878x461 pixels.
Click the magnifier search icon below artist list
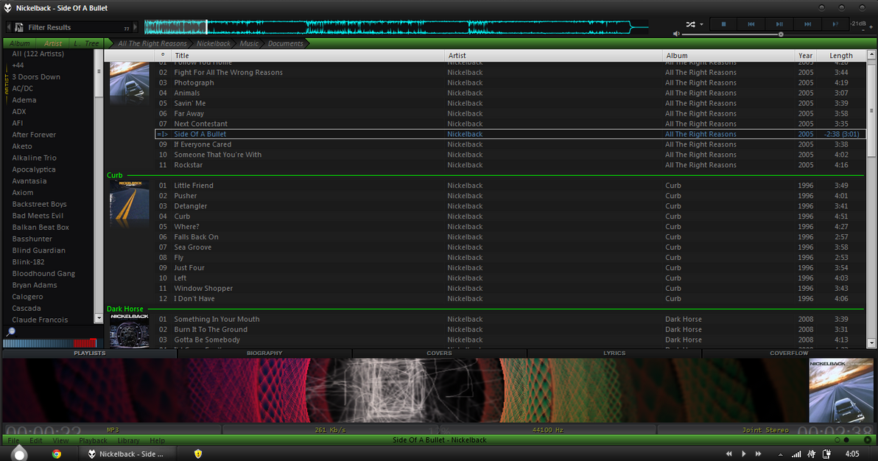point(10,331)
